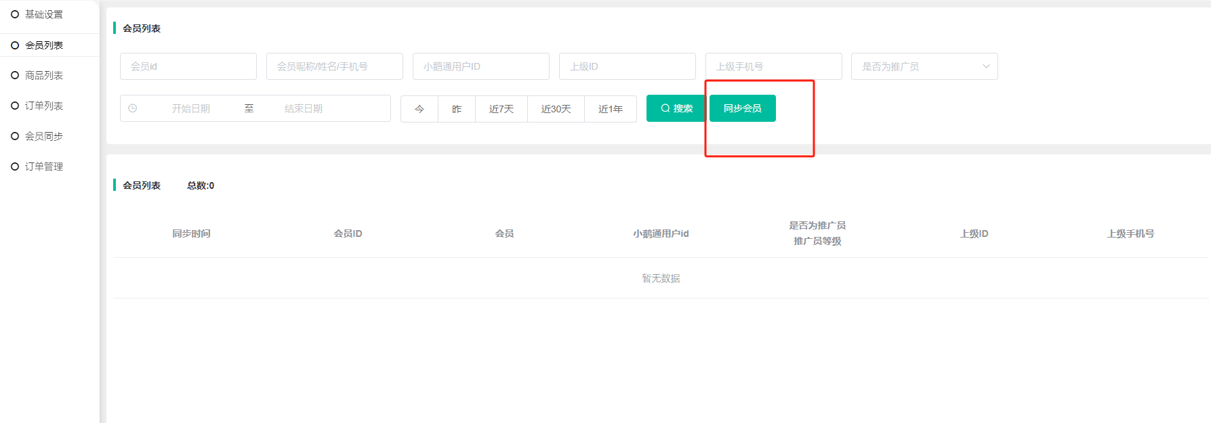Select 会员列表 sidebar menu item
The height and width of the screenshot is (423, 1211).
click(43, 45)
